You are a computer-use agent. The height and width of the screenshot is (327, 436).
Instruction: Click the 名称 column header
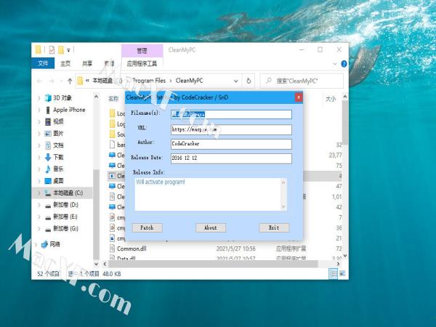click(x=113, y=99)
